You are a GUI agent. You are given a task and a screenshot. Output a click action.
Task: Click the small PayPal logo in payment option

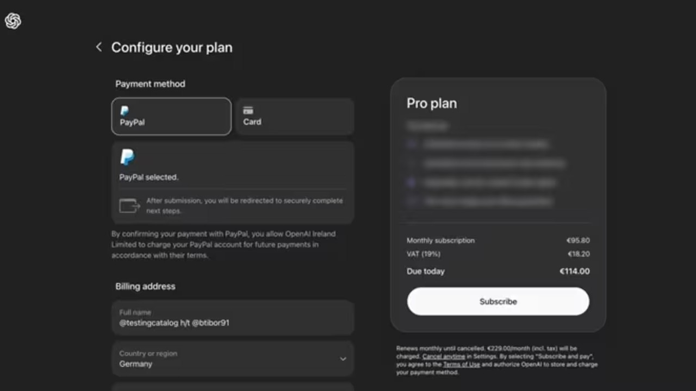(x=125, y=111)
